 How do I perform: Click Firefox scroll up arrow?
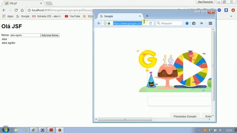coord(213,29)
